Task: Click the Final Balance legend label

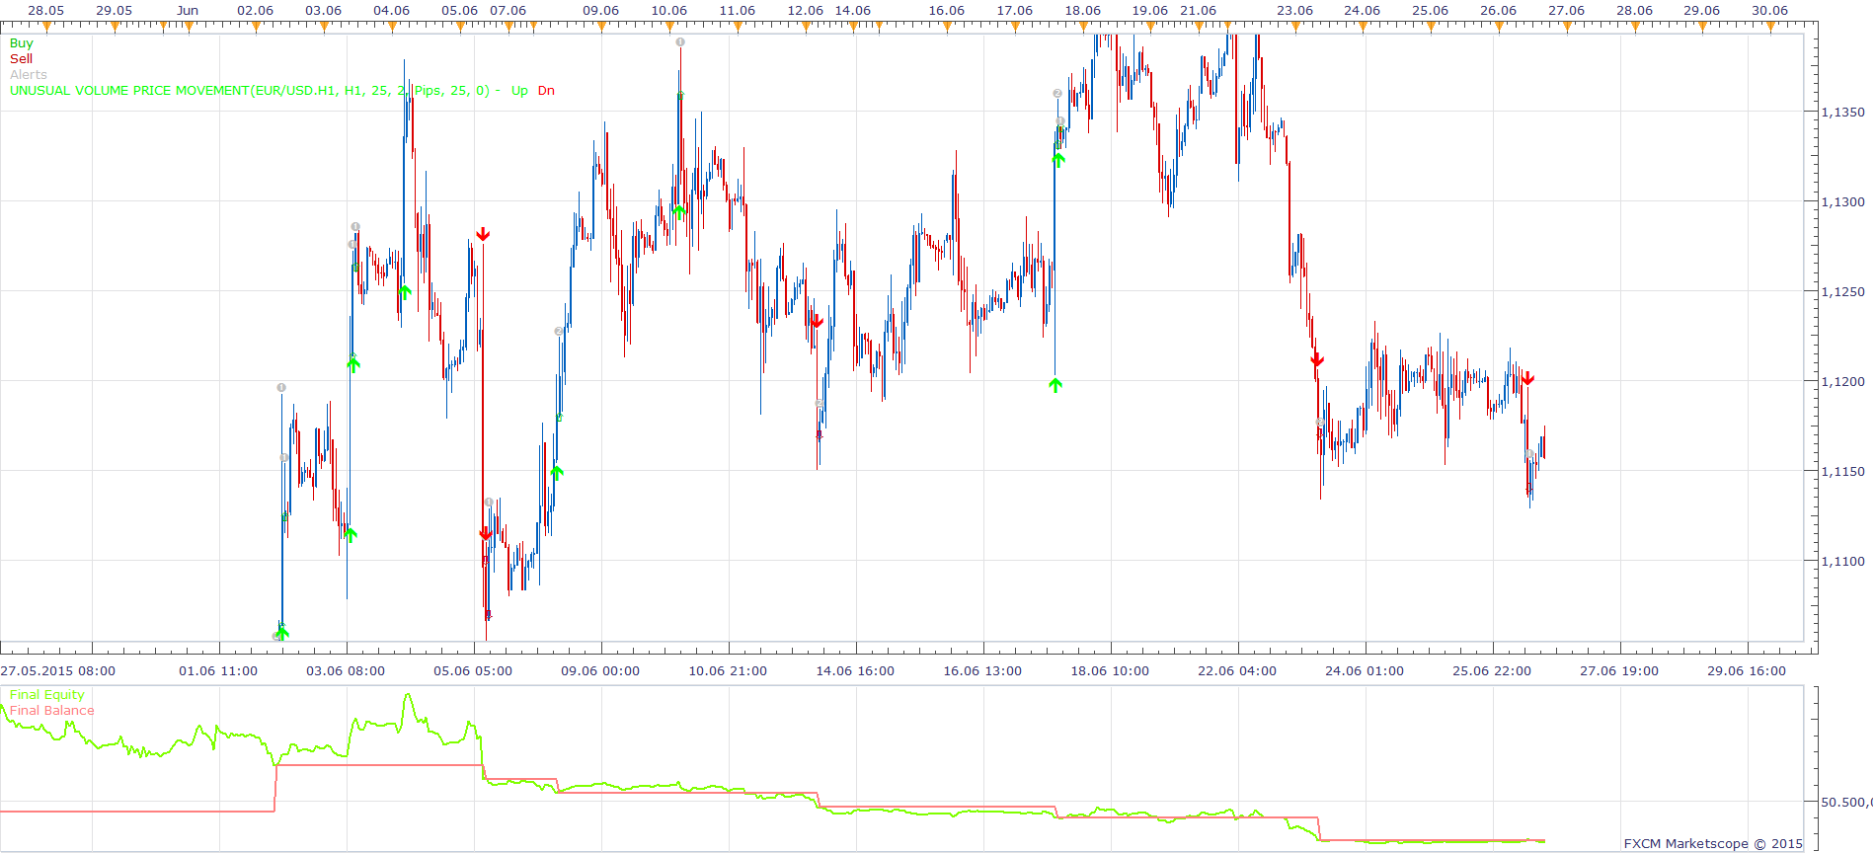Action: [52, 711]
